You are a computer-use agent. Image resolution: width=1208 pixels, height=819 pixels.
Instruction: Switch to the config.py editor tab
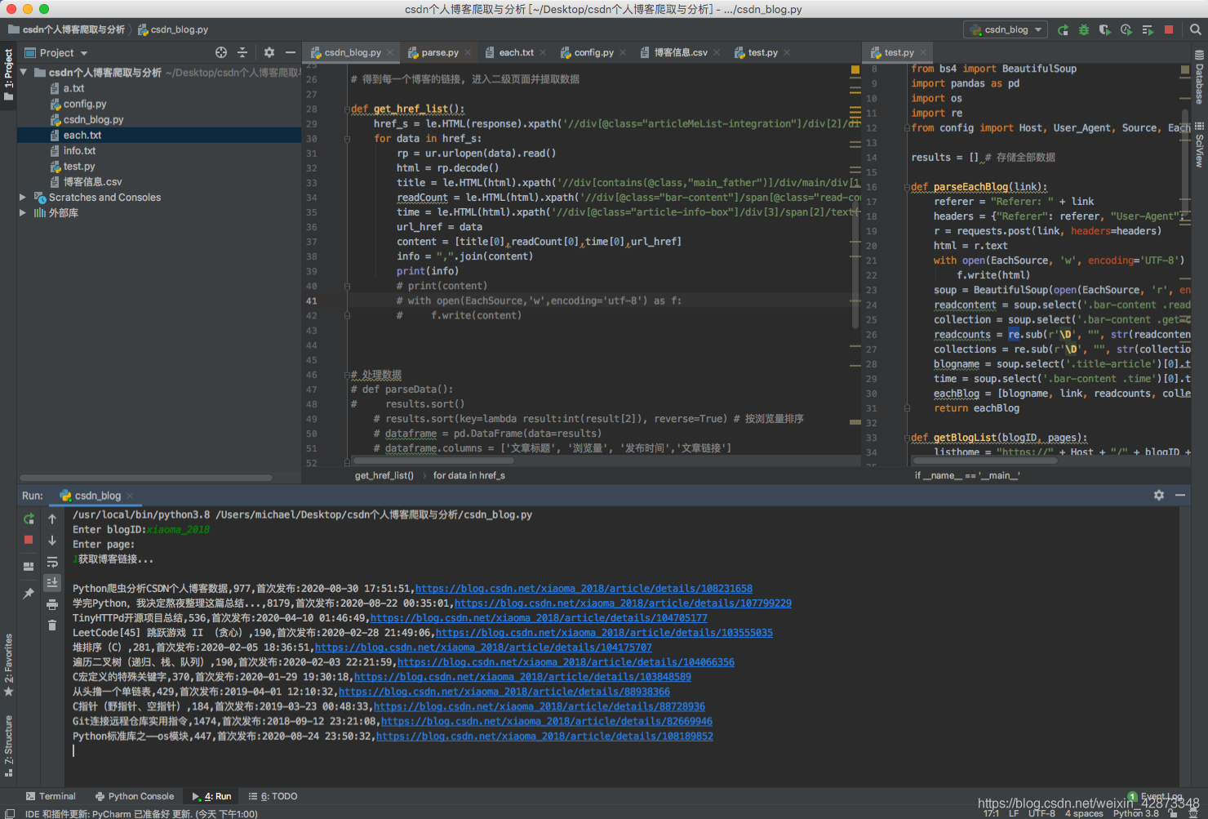(x=593, y=52)
